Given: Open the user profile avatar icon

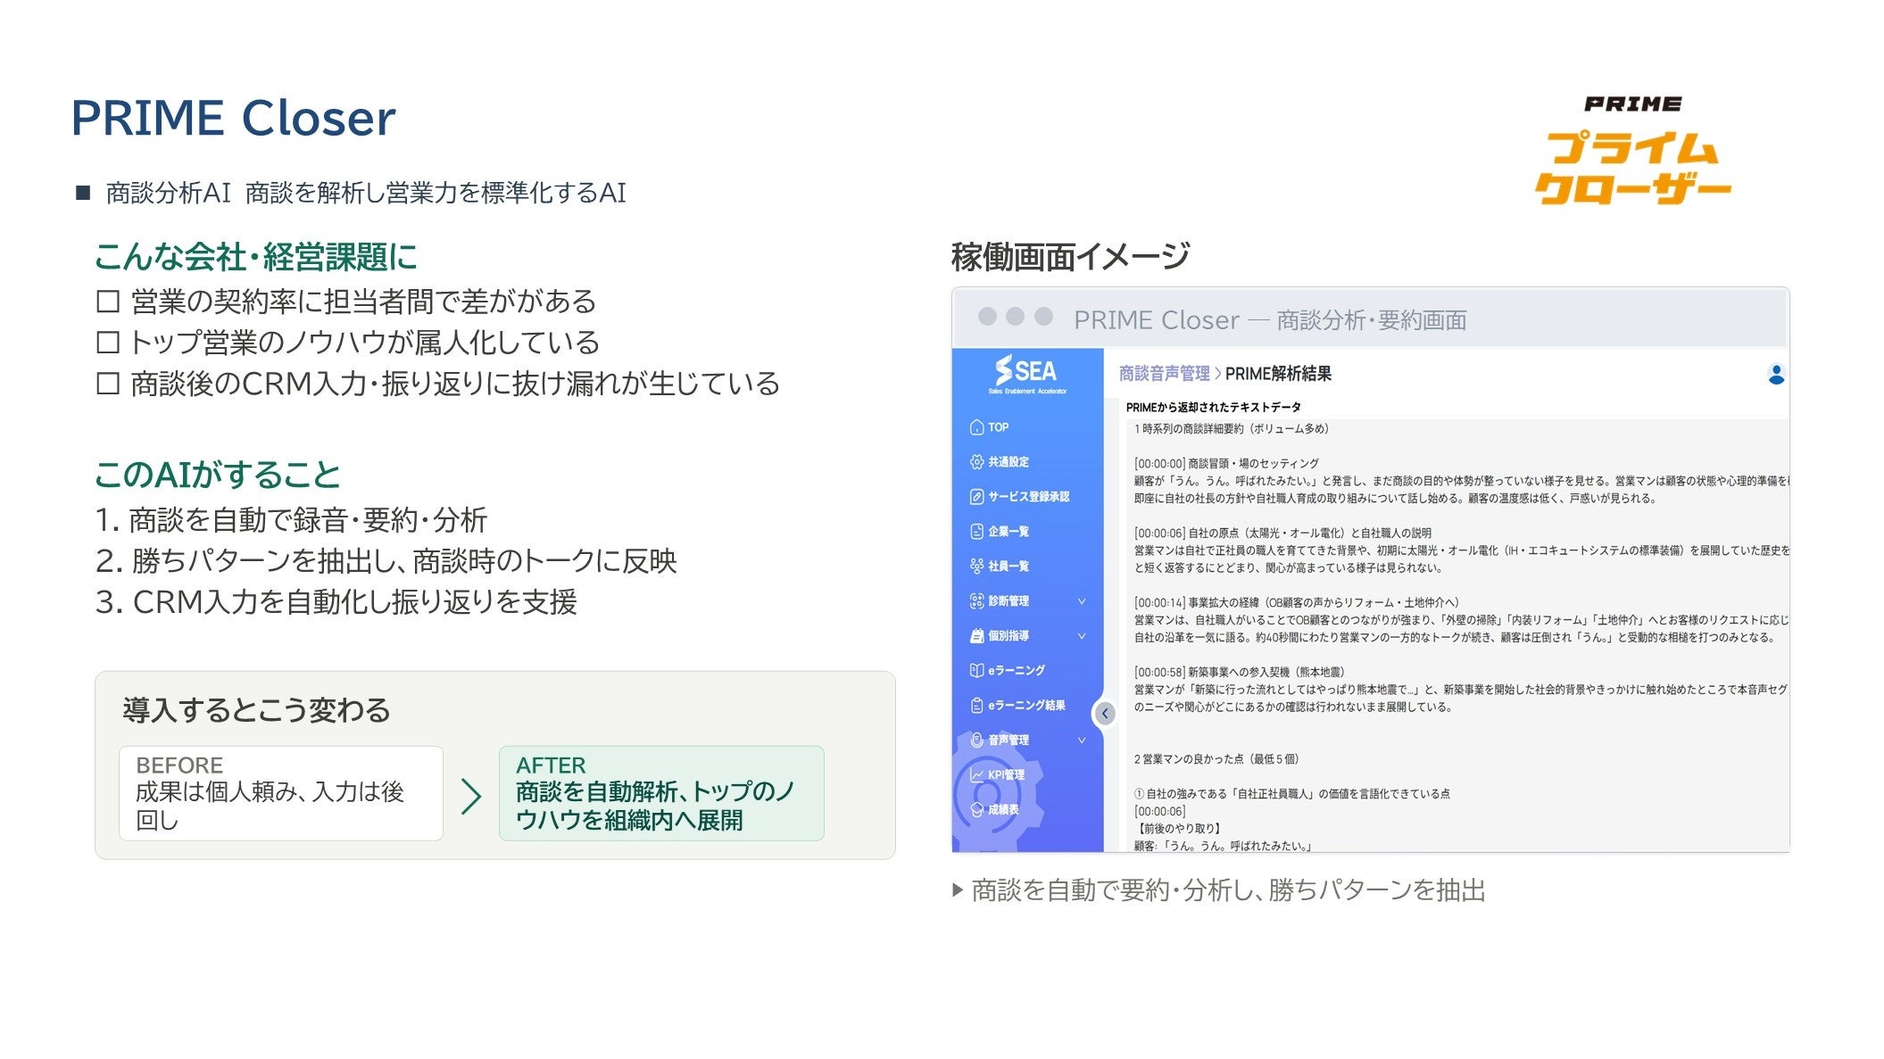Looking at the screenshot, I should pyautogui.click(x=1776, y=375).
